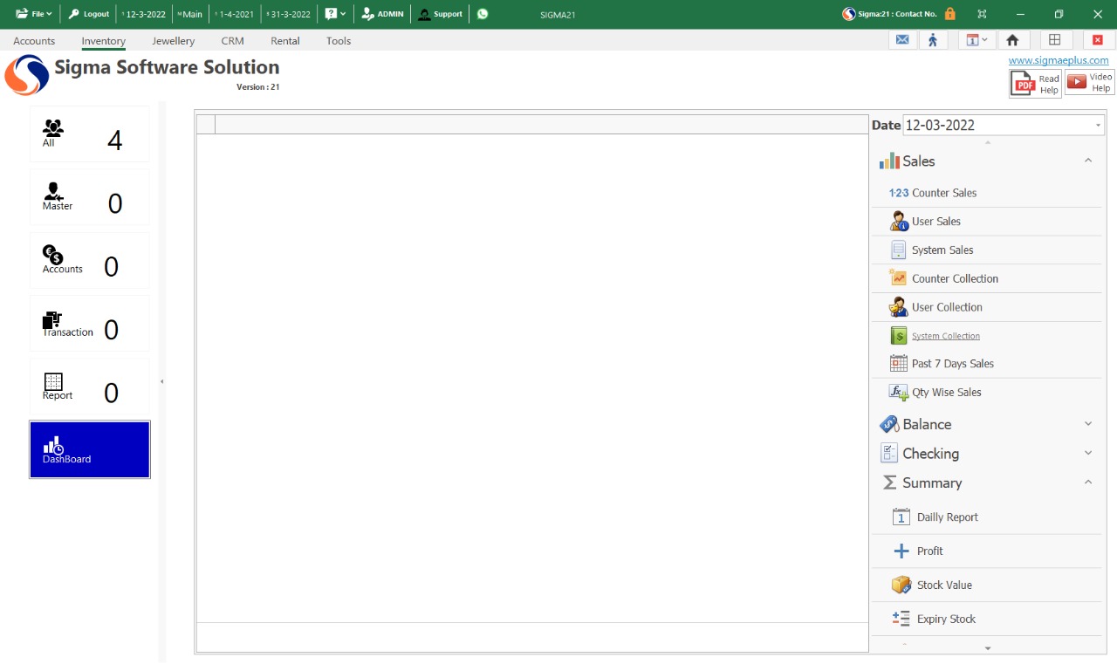Open the Video Help icon
Image resolution: width=1117 pixels, height=664 pixels.
pos(1090,83)
